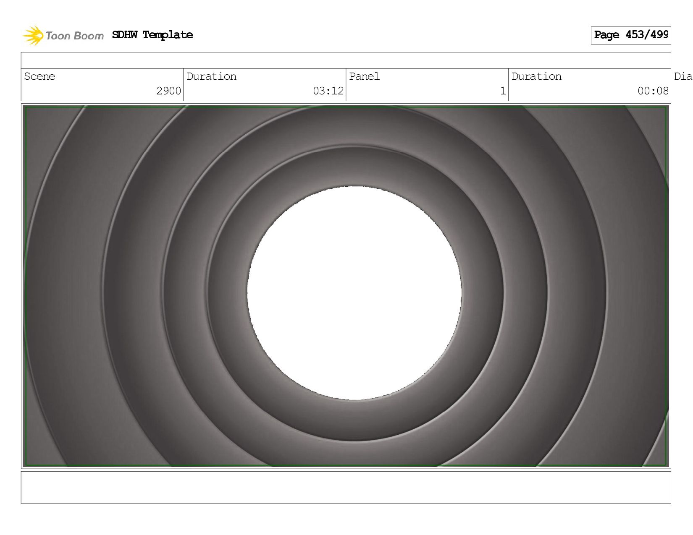This screenshot has width=693, height=535.
Task: Click the Toon Boom wordmark text
Action: [75, 36]
